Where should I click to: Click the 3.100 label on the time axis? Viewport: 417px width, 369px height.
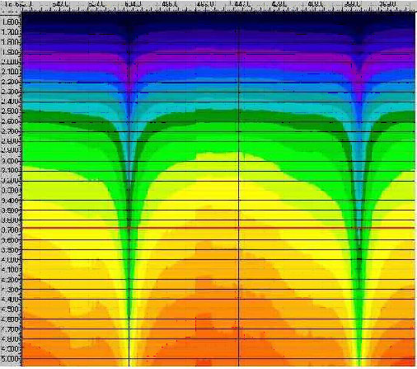point(11,171)
